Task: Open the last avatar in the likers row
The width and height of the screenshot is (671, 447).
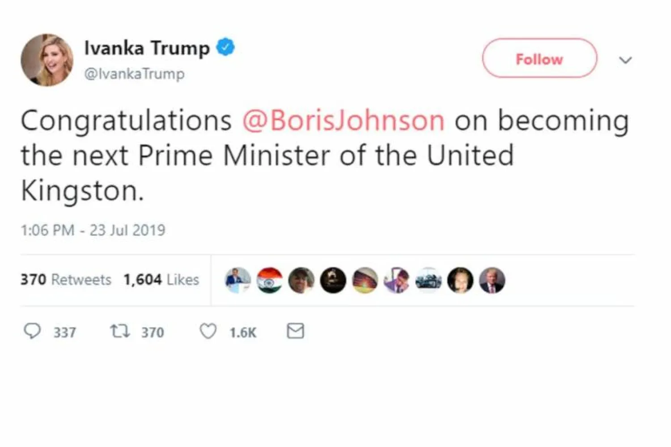Action: 492,280
